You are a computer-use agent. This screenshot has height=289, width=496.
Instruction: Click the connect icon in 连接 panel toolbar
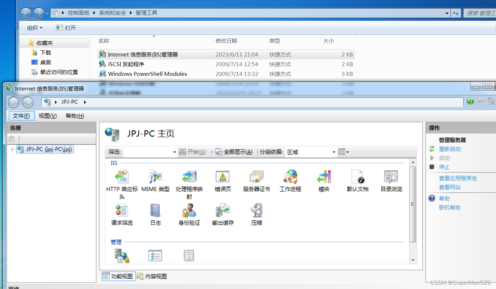coord(12,139)
